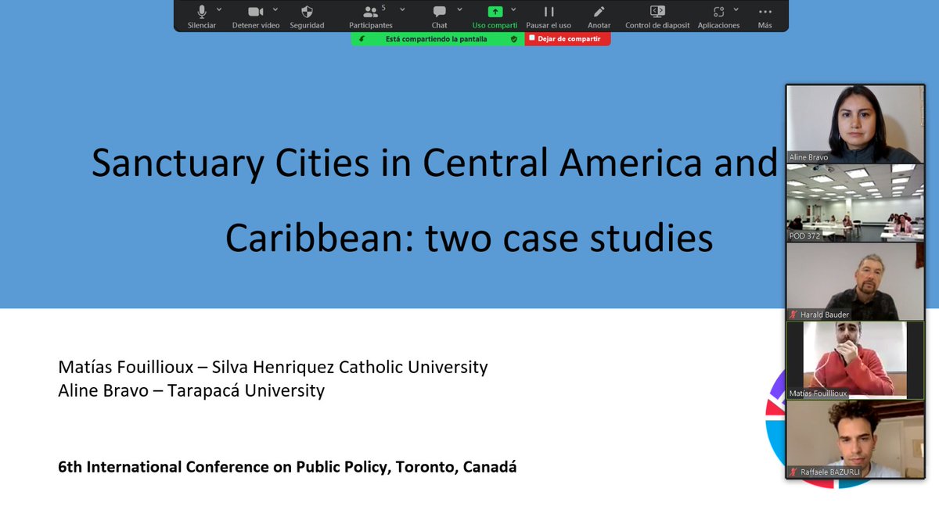Expand arrow beside Chat
The width and height of the screenshot is (939, 528).
pyautogui.click(x=459, y=9)
